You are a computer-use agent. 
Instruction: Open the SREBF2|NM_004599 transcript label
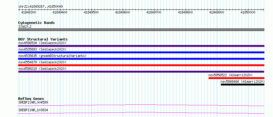[x=33, y=102]
